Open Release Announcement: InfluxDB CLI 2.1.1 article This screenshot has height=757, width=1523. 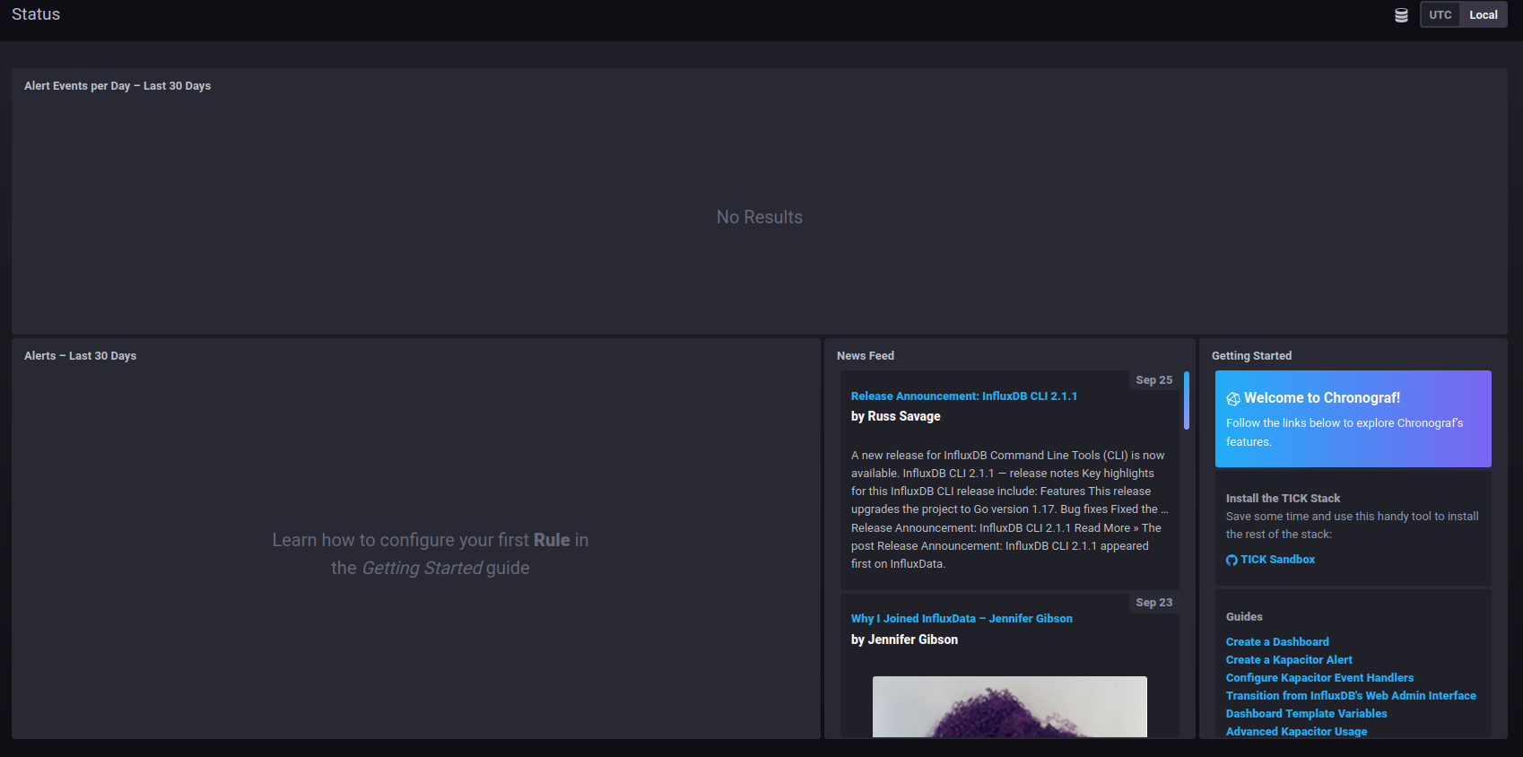964,396
